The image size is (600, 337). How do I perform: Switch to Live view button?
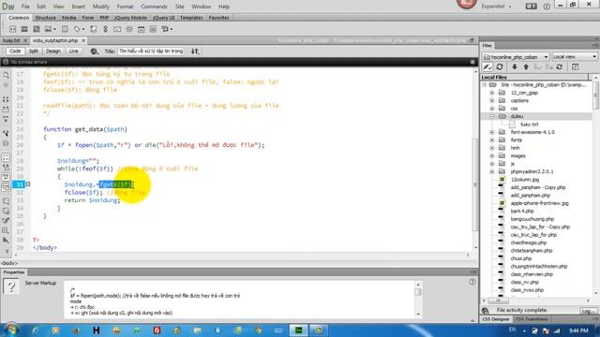click(x=73, y=51)
